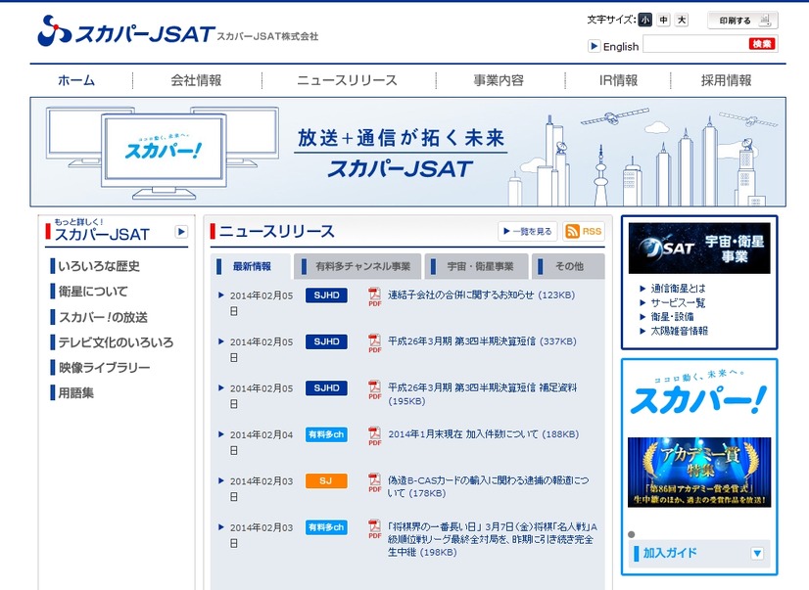This screenshot has width=809, height=590.
Task: Set font size to large (大)
Action: pyautogui.click(x=682, y=21)
